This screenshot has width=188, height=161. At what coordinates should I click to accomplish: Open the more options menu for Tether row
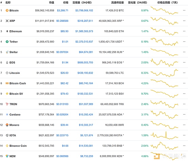(x=184, y=42)
